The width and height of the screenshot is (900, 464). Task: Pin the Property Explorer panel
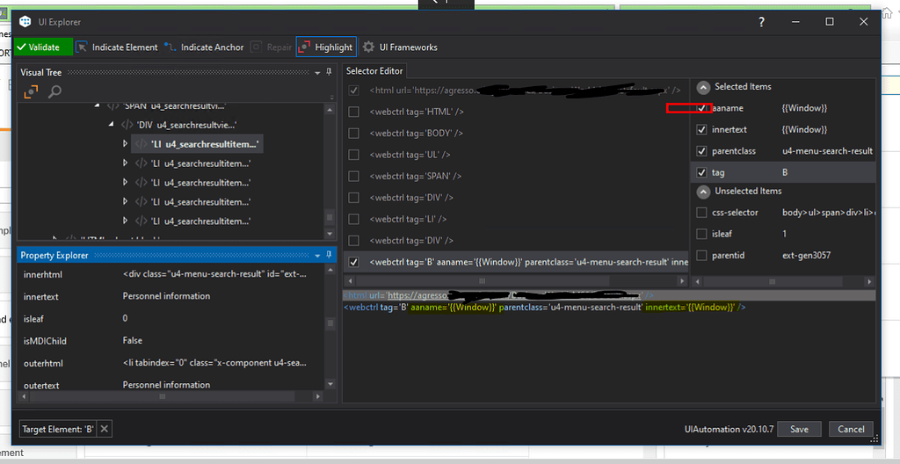pyautogui.click(x=329, y=254)
